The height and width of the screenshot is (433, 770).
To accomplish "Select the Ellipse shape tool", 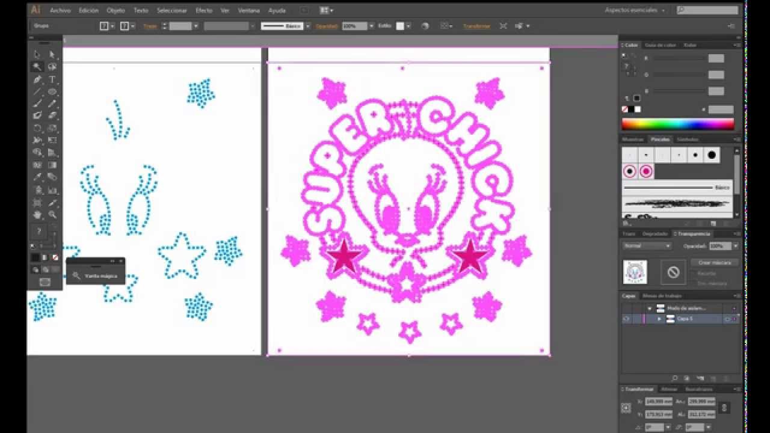I will 52,91.
